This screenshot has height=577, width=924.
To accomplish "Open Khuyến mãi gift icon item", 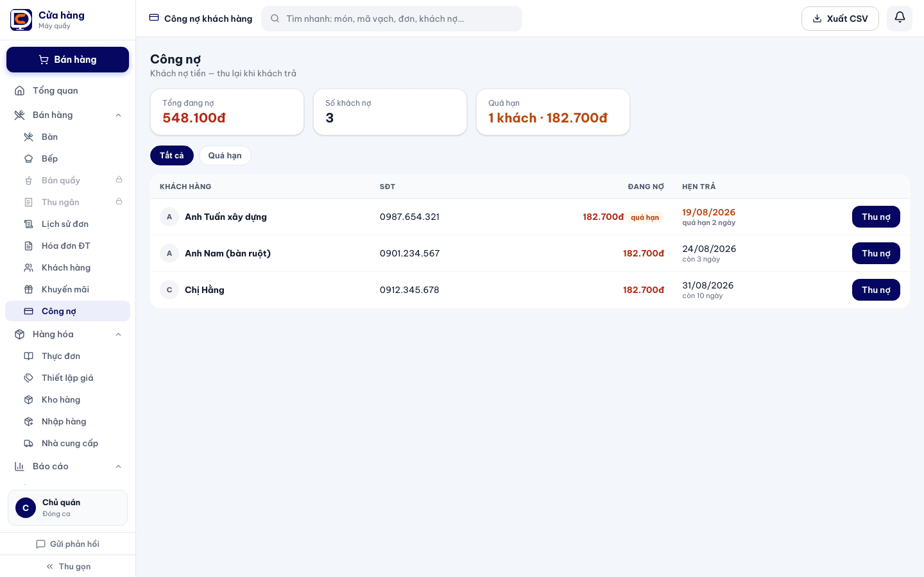I will [28, 289].
